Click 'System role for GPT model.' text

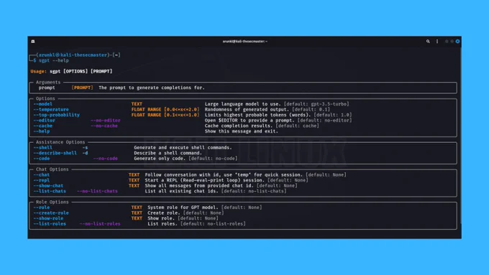point(183,208)
